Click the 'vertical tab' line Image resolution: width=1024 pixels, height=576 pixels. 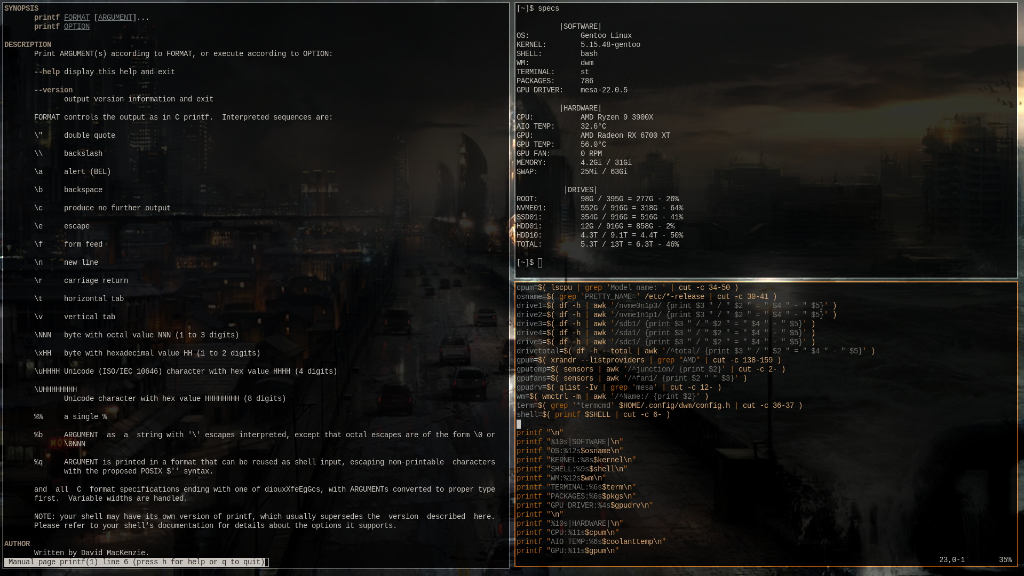[x=75, y=317]
